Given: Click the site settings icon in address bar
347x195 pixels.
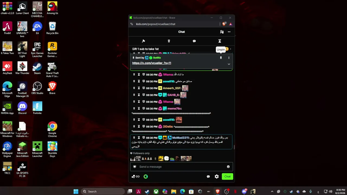Looking at the screenshot, I should tap(132, 24).
